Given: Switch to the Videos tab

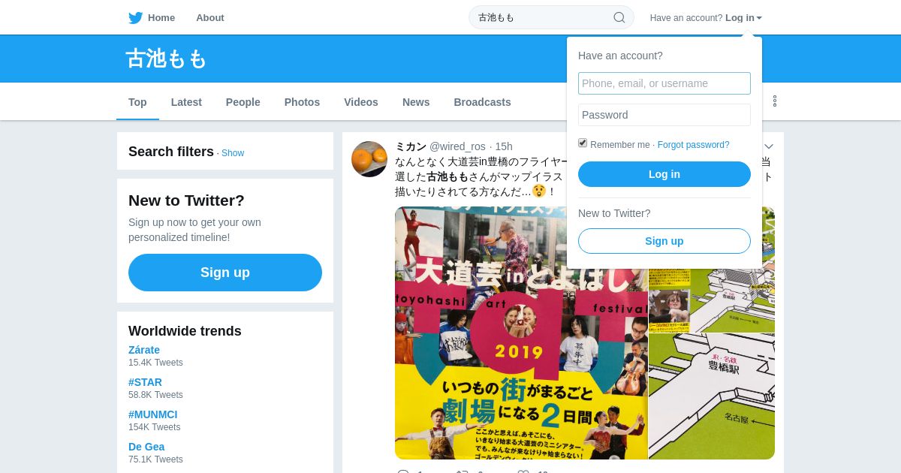Looking at the screenshot, I should pos(361,102).
